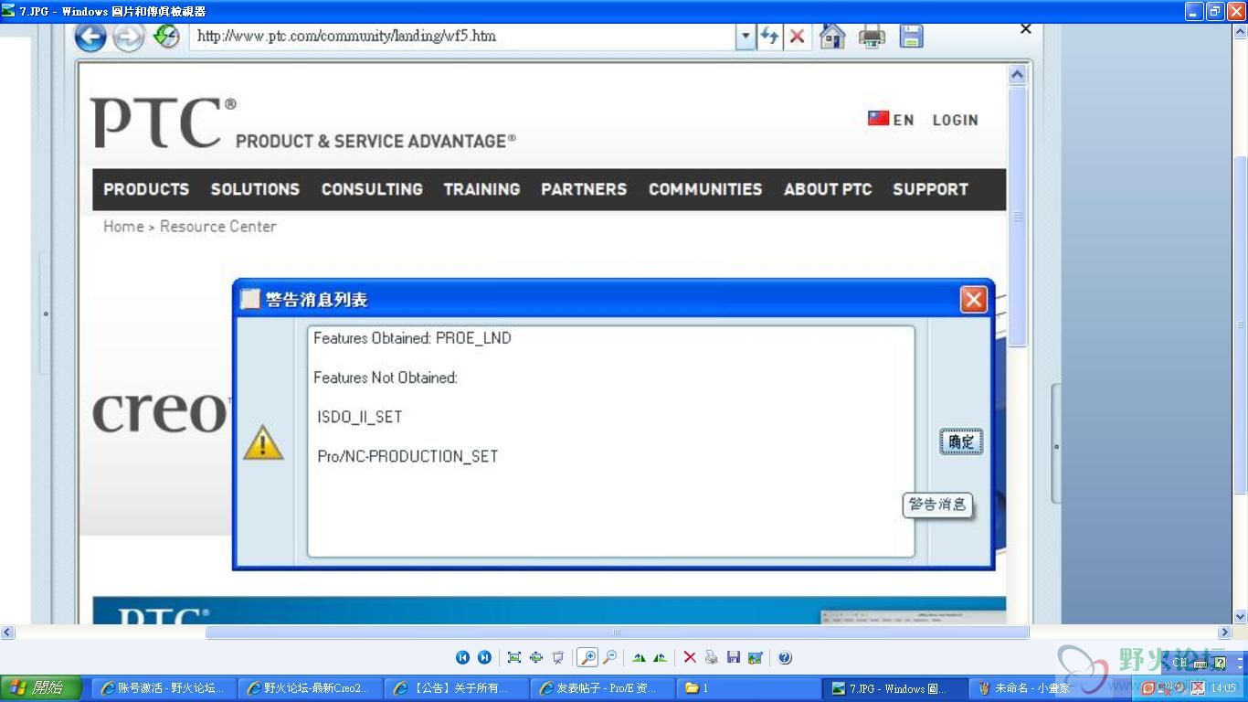1248x702 pixels.
Task: Print the image from viewer toolbar
Action: coord(711,657)
